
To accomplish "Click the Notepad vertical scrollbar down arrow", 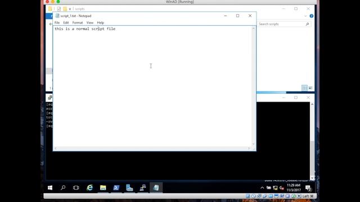I will point(254,144).
